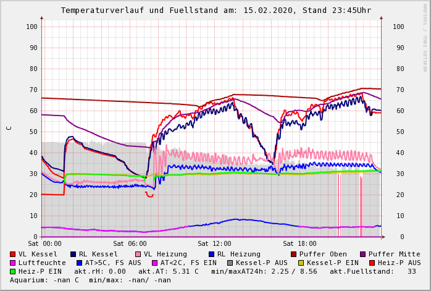Select the dark blue RL Kessel swatch
Viewport: 431px width, 291px height.
(x=73, y=255)
